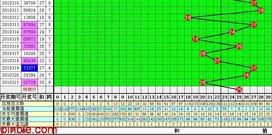
Task: Click draw number 38709
Action: click(29, 3)
